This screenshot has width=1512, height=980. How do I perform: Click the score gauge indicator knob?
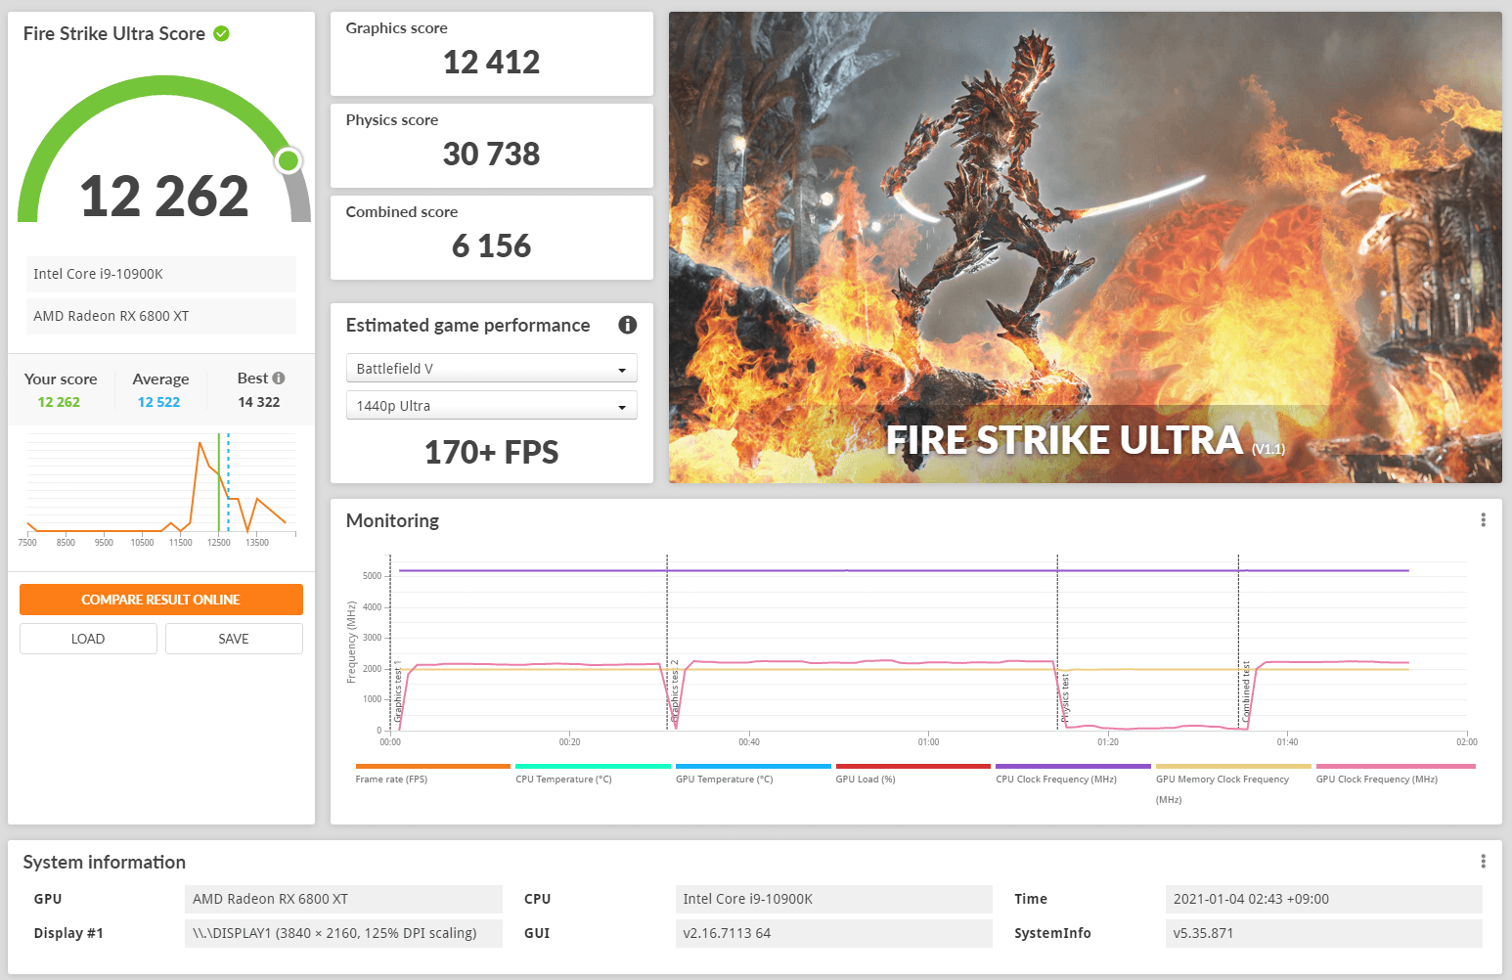tap(289, 160)
